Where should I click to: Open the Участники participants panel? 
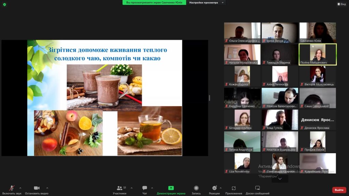(x=120, y=188)
